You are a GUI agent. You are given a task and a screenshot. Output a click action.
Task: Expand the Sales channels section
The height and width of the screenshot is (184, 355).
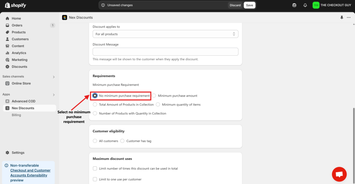coord(53,77)
